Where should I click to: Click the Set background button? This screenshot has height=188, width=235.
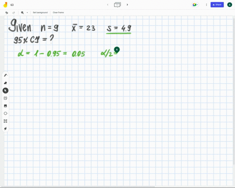point(40,13)
